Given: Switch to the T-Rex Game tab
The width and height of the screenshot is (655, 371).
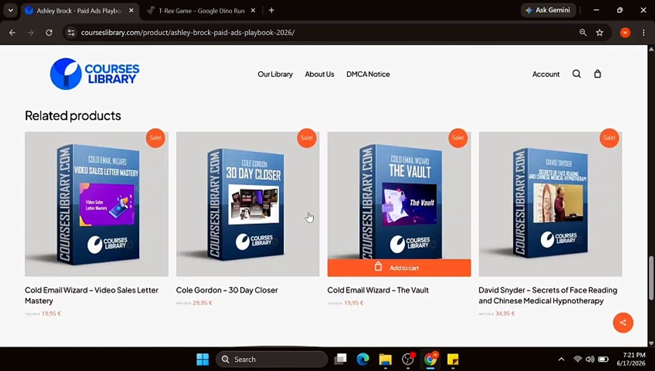Looking at the screenshot, I should click(x=201, y=10).
